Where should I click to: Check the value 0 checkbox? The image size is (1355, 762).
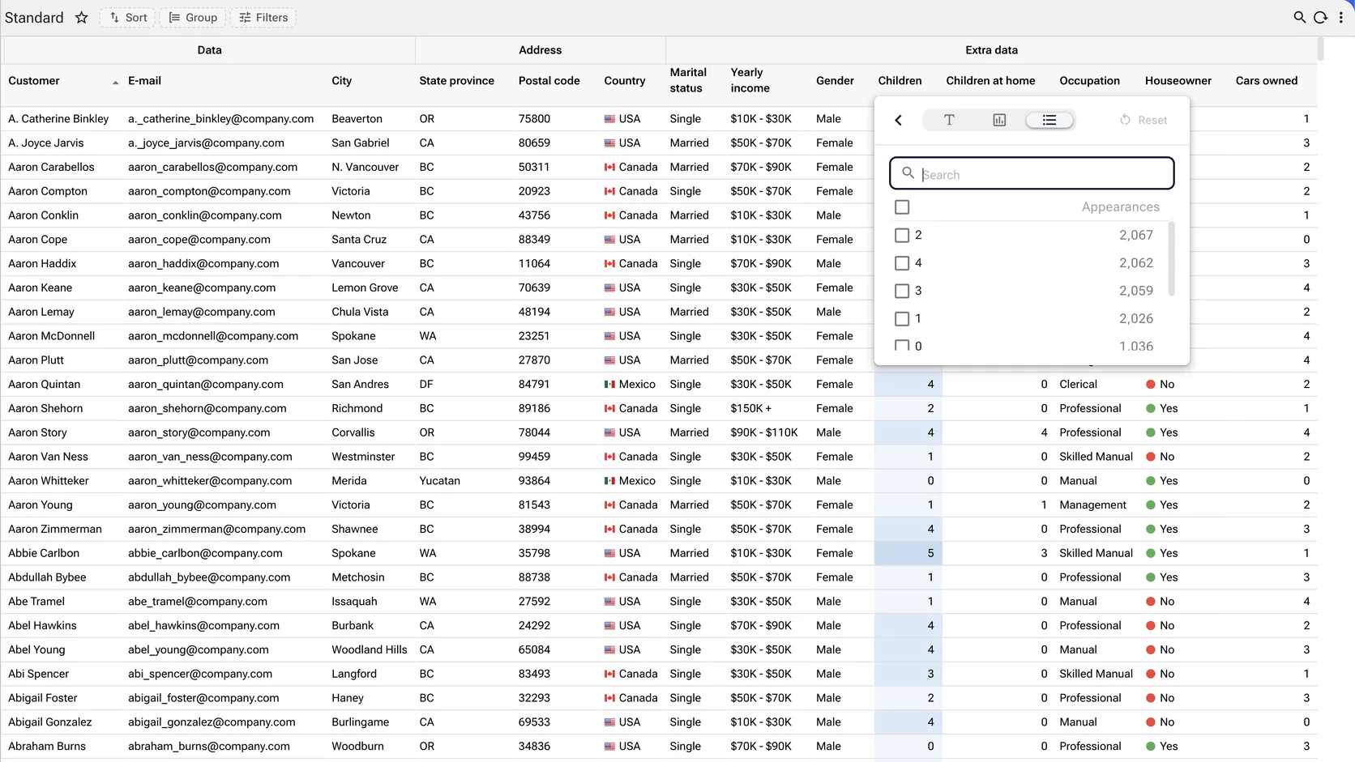[902, 346]
